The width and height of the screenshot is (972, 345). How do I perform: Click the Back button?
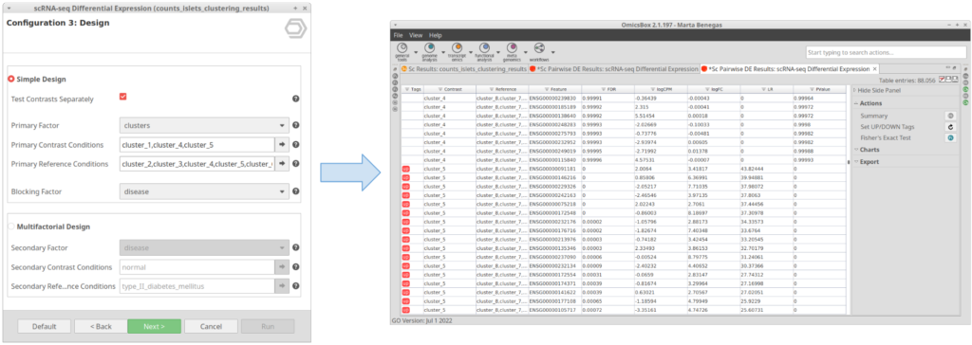(x=101, y=326)
